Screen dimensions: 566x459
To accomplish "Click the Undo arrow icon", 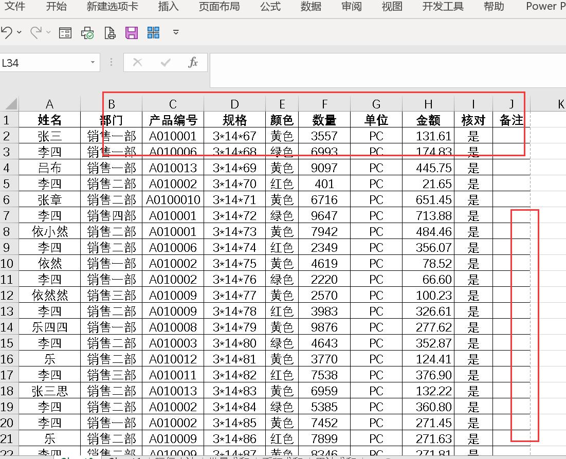I will (x=7, y=33).
